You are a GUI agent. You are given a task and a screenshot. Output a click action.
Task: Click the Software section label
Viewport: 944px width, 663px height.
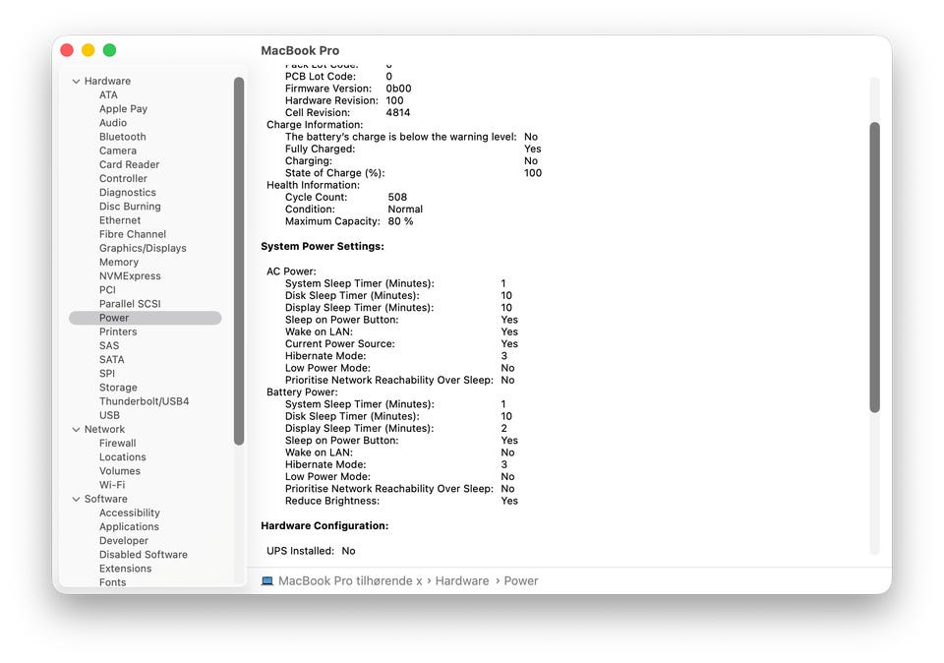pyautogui.click(x=106, y=499)
